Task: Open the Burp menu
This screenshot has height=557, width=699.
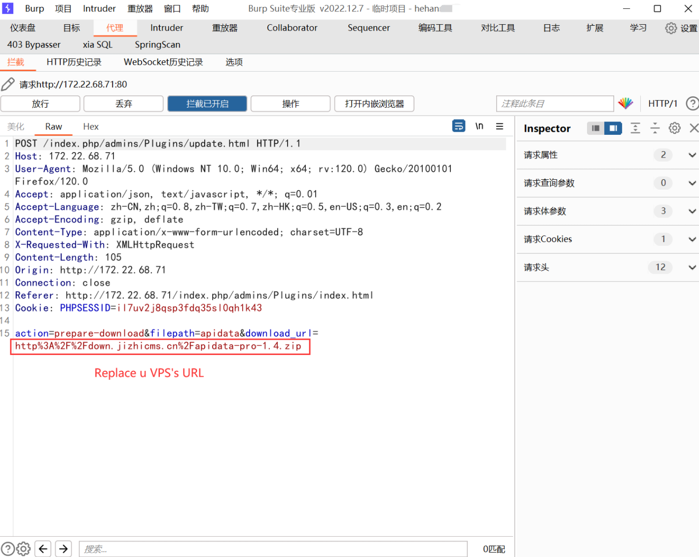Action: pos(35,9)
